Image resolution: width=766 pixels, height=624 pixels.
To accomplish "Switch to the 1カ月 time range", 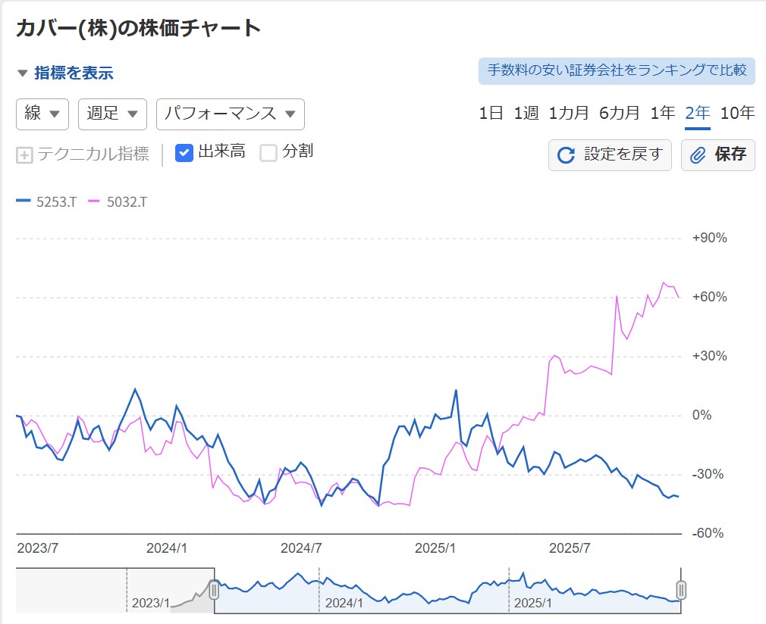I will (569, 114).
